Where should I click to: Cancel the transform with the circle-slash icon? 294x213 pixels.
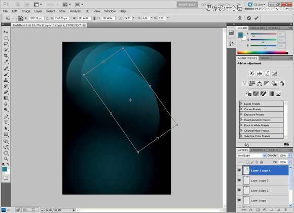tap(249, 18)
